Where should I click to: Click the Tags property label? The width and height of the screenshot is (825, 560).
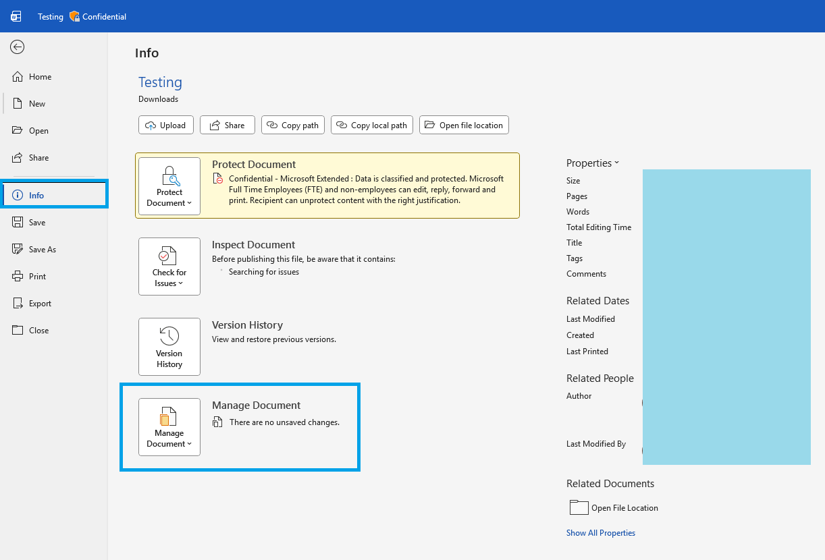(x=575, y=258)
